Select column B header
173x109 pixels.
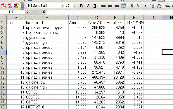(47, 18)
